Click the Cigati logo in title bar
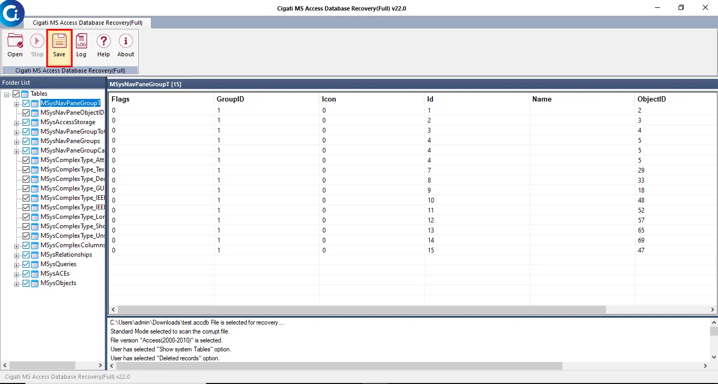Image resolution: width=718 pixels, height=384 pixels. (12, 13)
